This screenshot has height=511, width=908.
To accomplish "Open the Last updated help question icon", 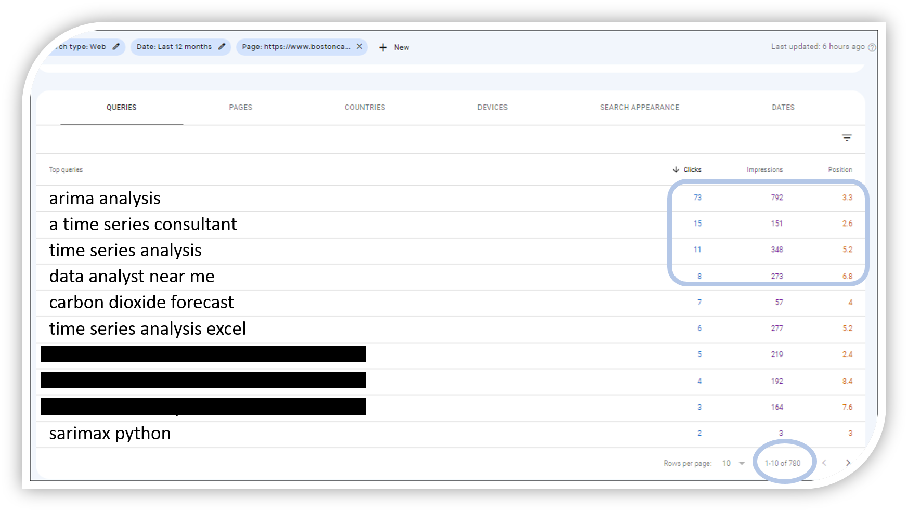I will (x=872, y=47).
